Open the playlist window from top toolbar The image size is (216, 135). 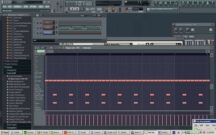pyautogui.click(x=156, y=3)
